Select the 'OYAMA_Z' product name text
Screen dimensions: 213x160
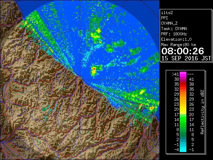(x=169, y=23)
